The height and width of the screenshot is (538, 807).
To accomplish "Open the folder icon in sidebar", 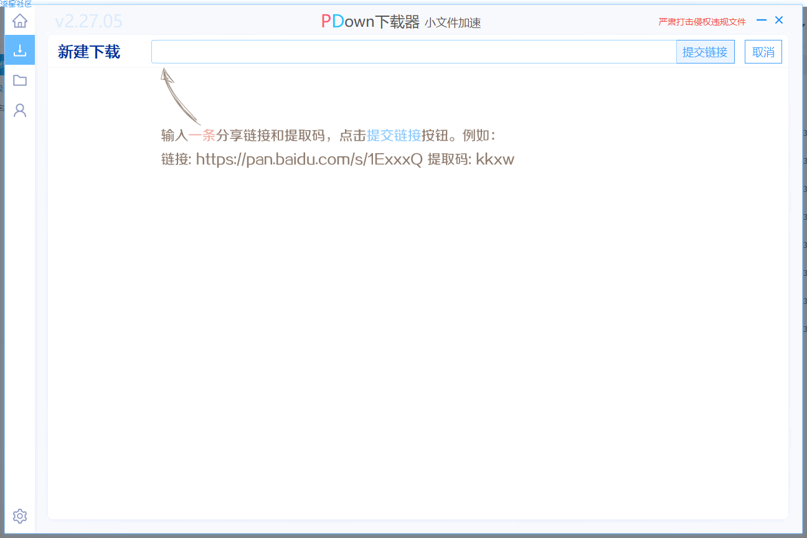I will click(x=20, y=80).
